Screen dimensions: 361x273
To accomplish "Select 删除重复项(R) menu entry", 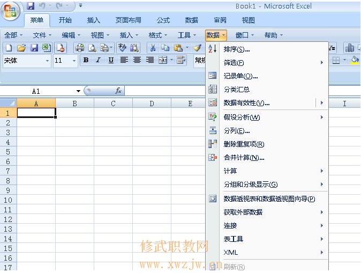I will pos(267,144).
